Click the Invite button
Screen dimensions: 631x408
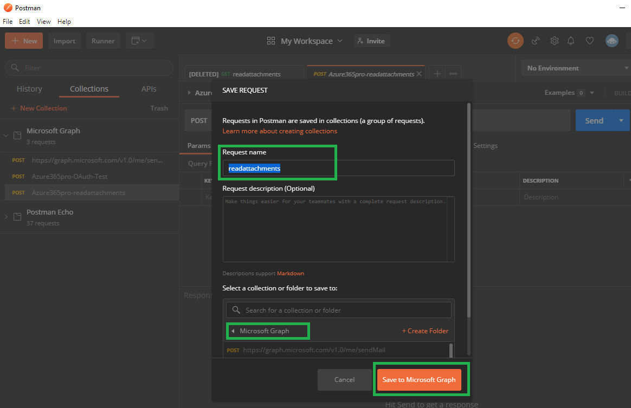[x=371, y=41]
